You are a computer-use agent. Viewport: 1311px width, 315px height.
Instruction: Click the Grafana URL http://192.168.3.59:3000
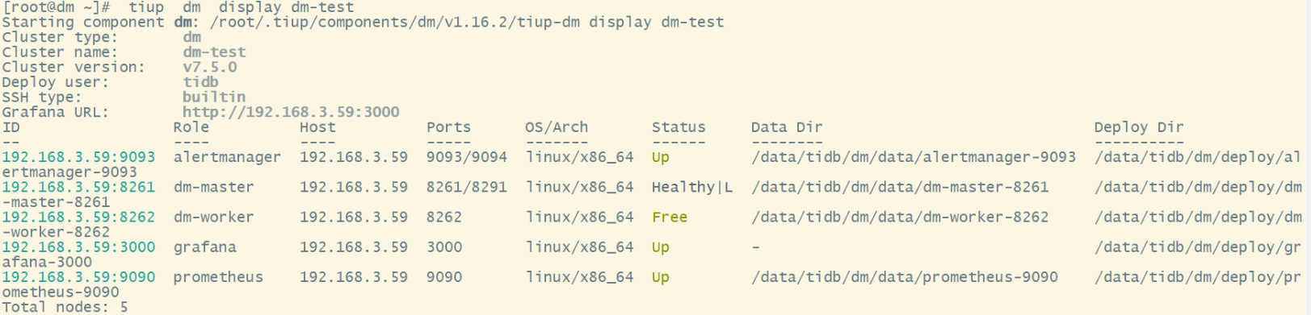tap(291, 112)
